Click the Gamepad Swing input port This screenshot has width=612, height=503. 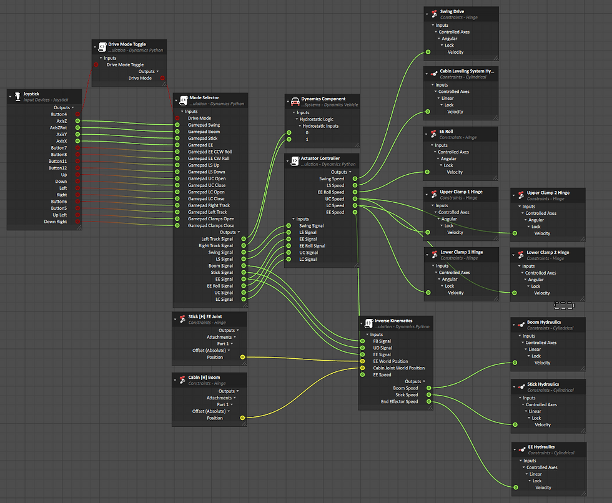point(177,125)
